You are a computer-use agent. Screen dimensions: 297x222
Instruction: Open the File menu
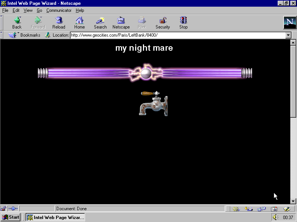click(5, 10)
